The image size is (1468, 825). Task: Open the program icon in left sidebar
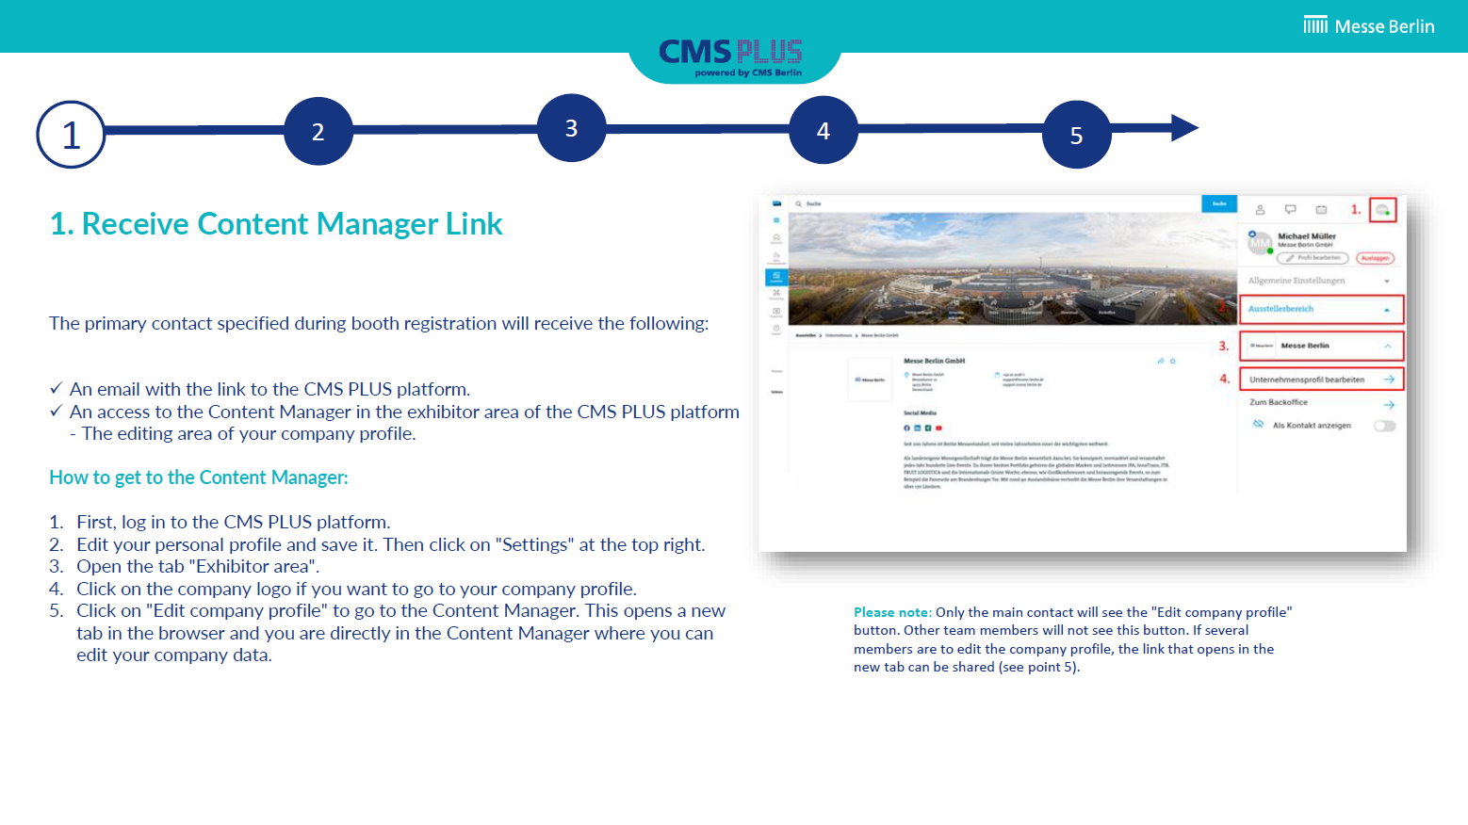click(776, 311)
